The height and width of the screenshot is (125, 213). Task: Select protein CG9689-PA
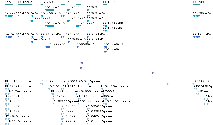coord(78,47)
